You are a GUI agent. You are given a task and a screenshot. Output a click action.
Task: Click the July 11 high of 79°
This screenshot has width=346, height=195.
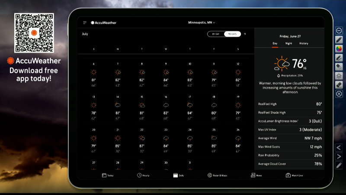[214, 80]
